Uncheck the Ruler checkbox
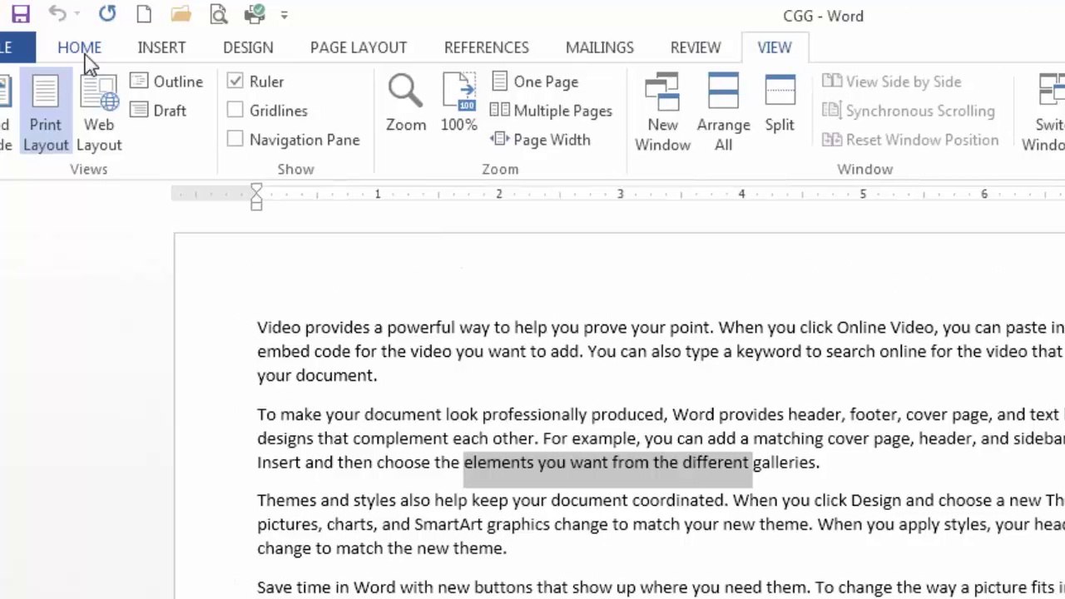The width and height of the screenshot is (1065, 599). [x=235, y=81]
